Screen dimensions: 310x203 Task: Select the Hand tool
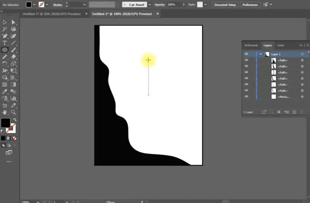[5, 112]
